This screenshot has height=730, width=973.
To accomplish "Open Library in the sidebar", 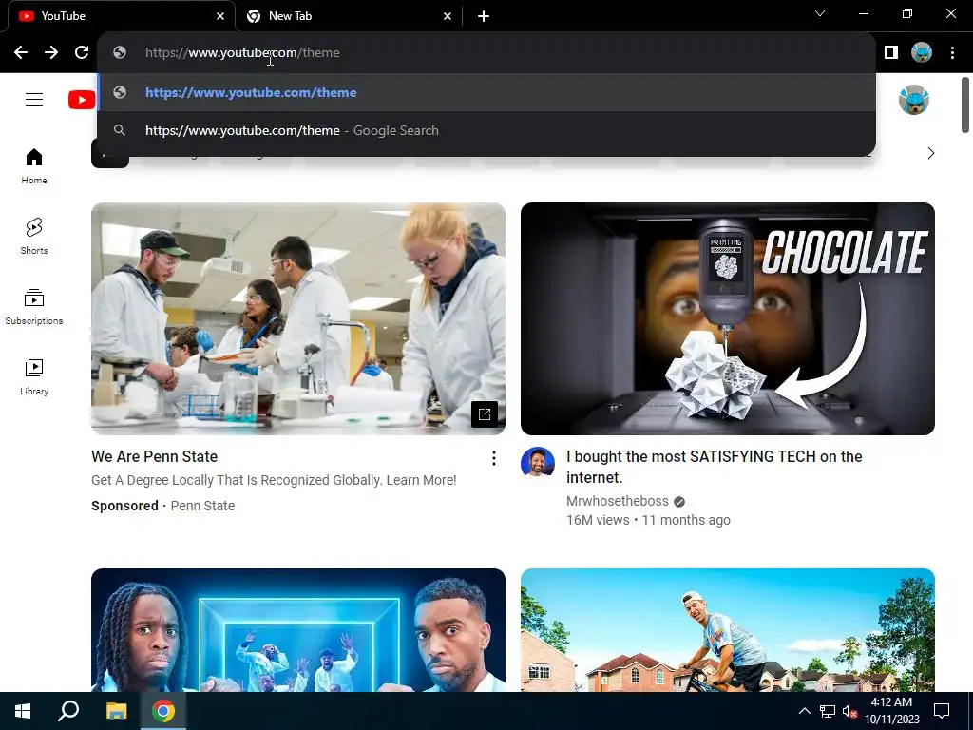I will [x=34, y=376].
